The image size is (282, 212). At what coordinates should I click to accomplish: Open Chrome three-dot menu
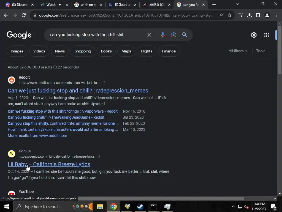[x=276, y=15]
